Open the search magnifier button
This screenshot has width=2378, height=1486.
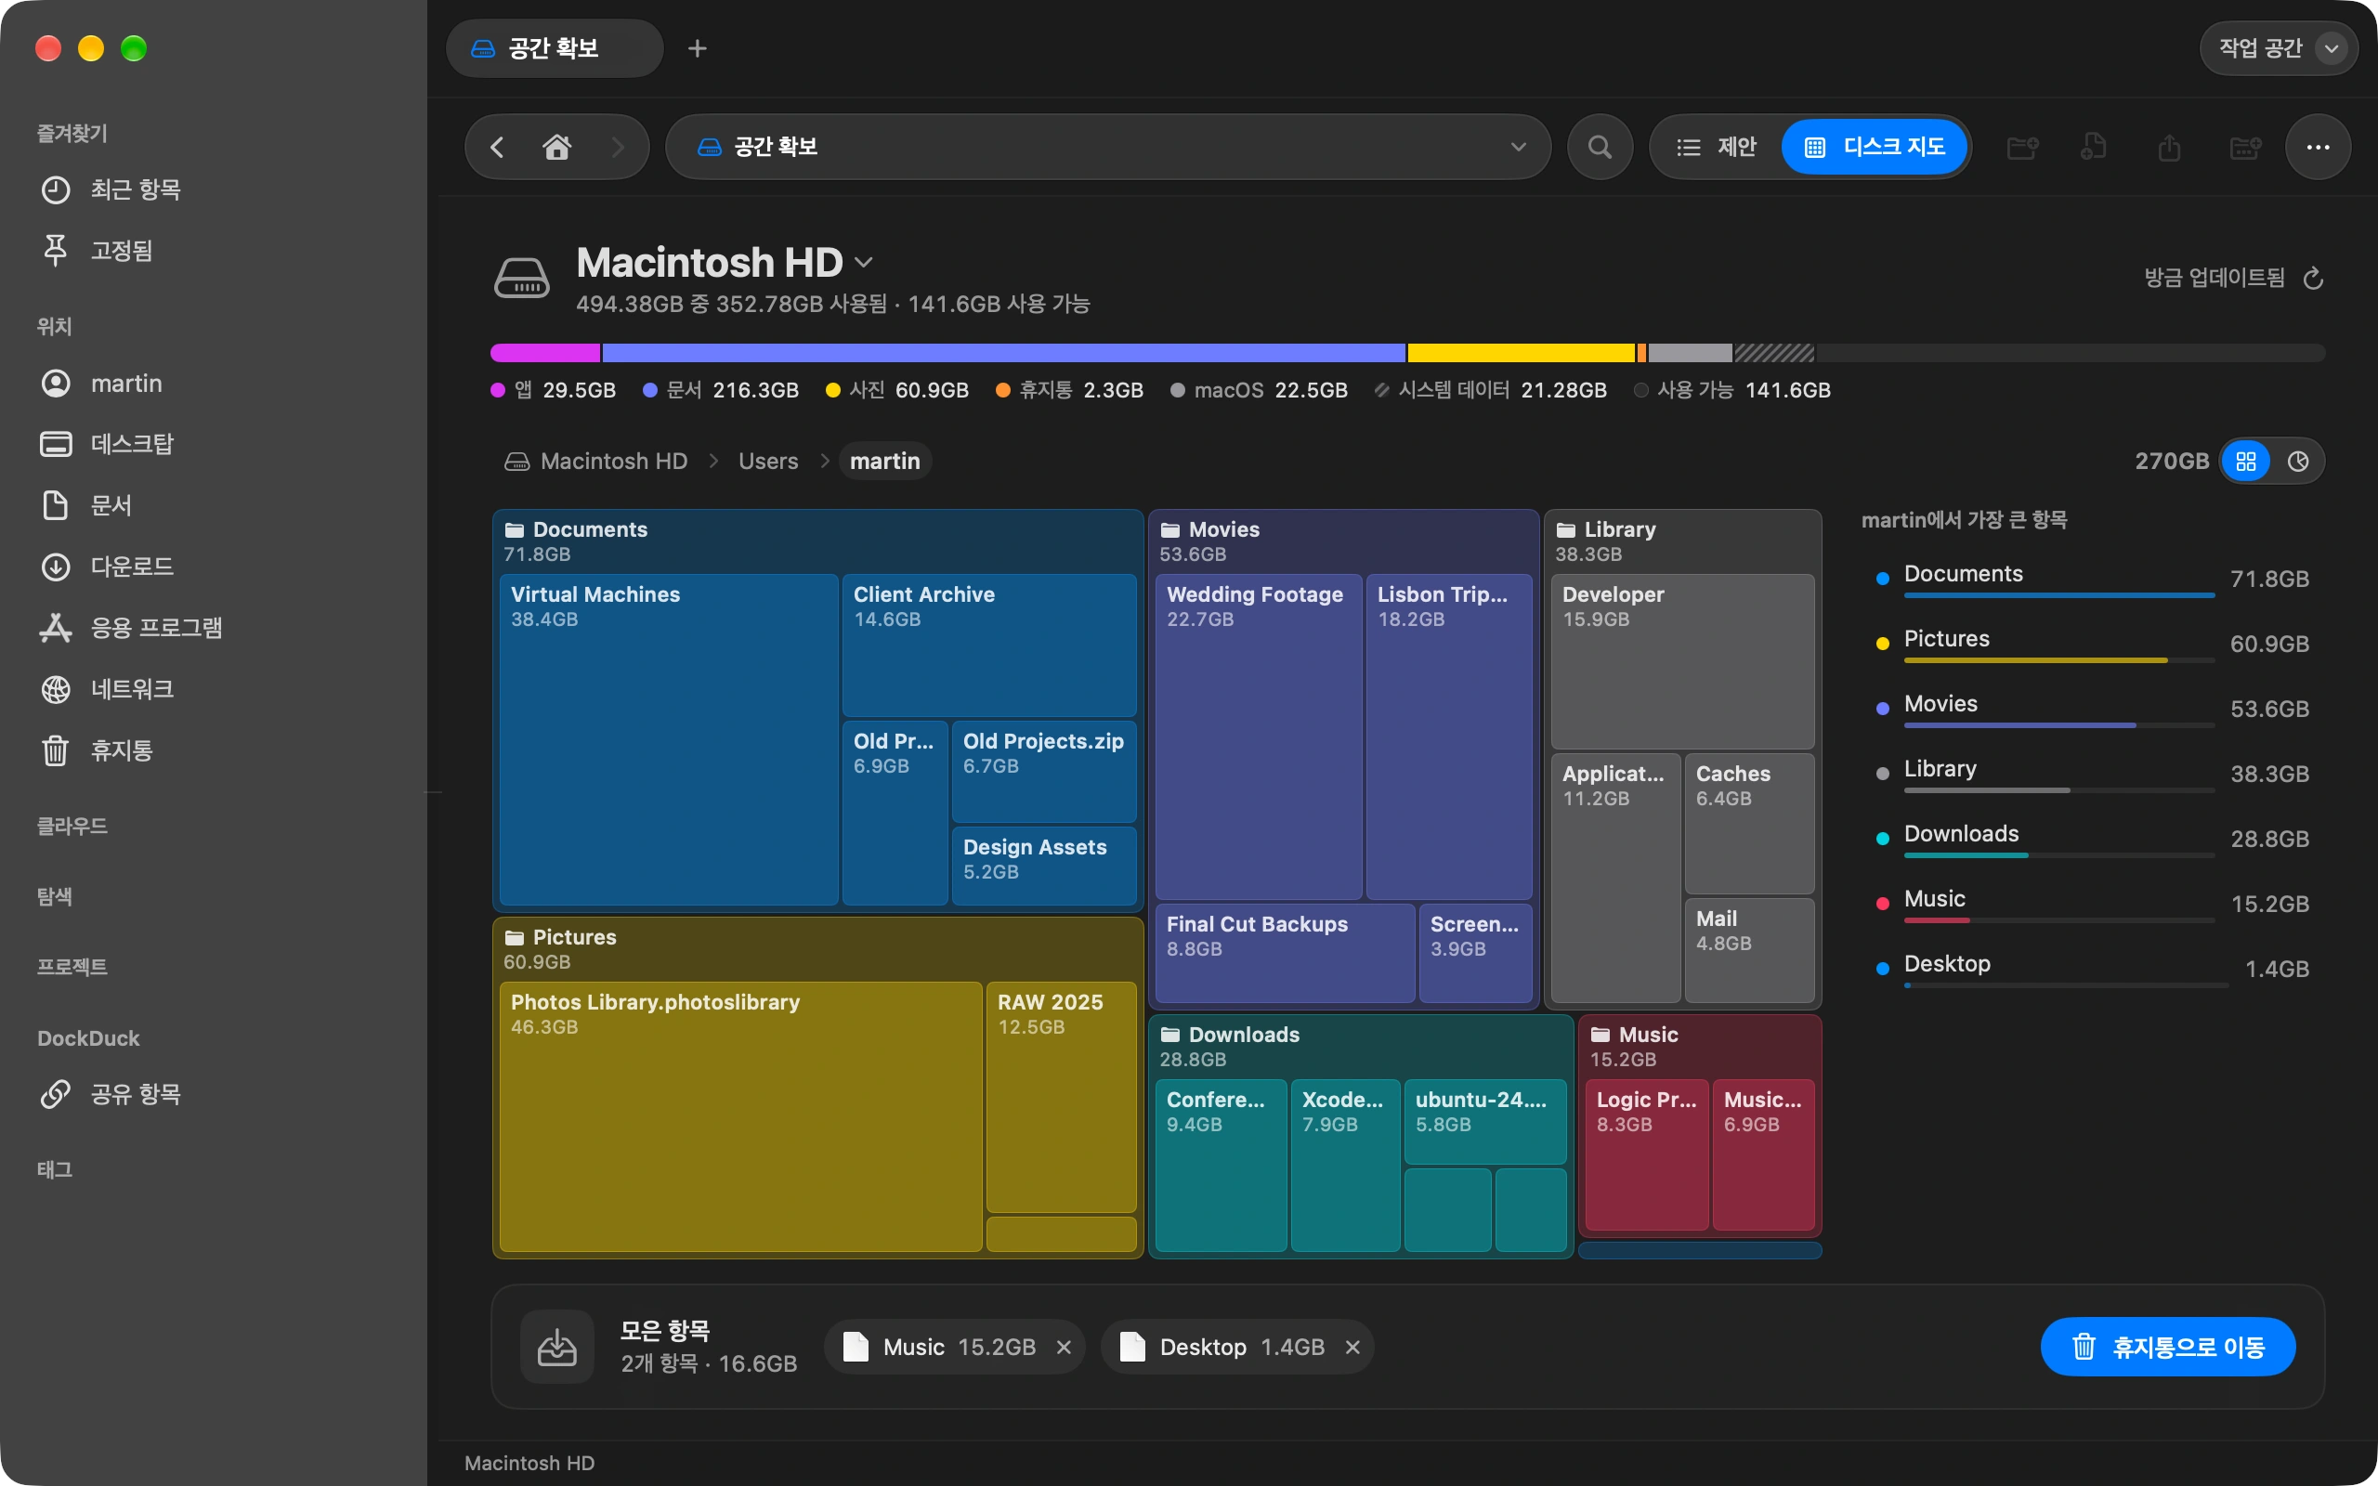1599,148
